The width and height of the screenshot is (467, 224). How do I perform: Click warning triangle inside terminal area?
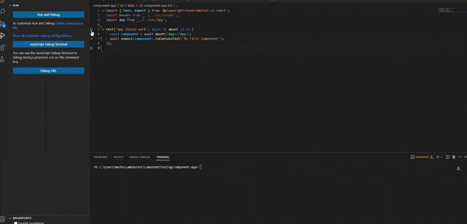(x=458, y=168)
